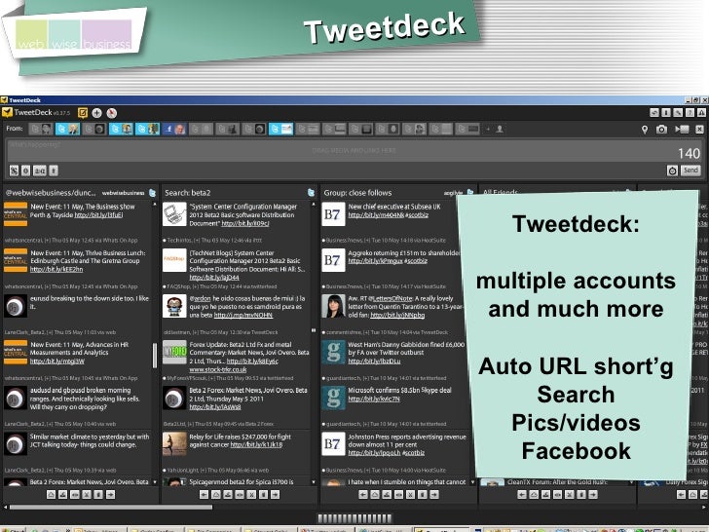Move Search: beta2 column right
Viewport: 709px width, 532px height.
[x=275, y=495]
